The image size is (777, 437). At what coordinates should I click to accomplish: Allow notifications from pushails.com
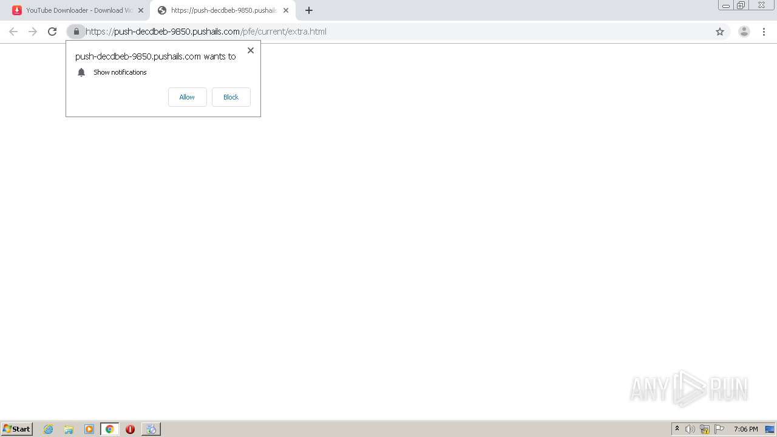tap(187, 97)
